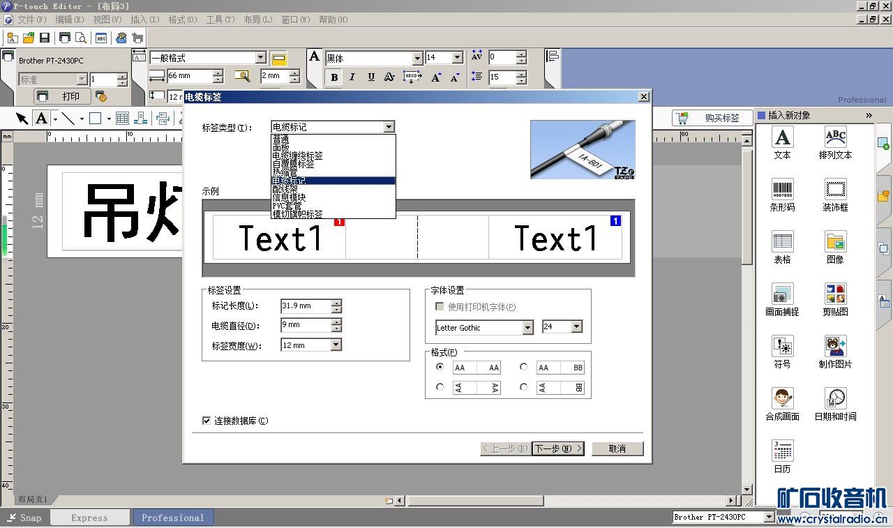
Task: Open the font size 24 dropdown
Action: coord(576,327)
